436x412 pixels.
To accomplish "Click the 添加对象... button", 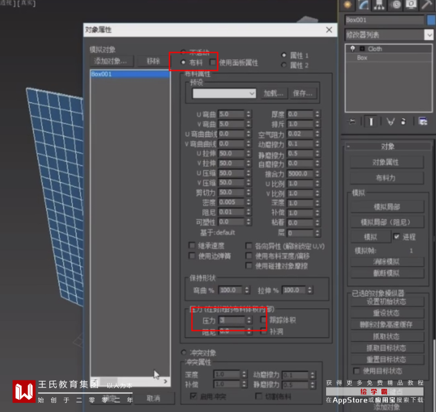I will (111, 61).
